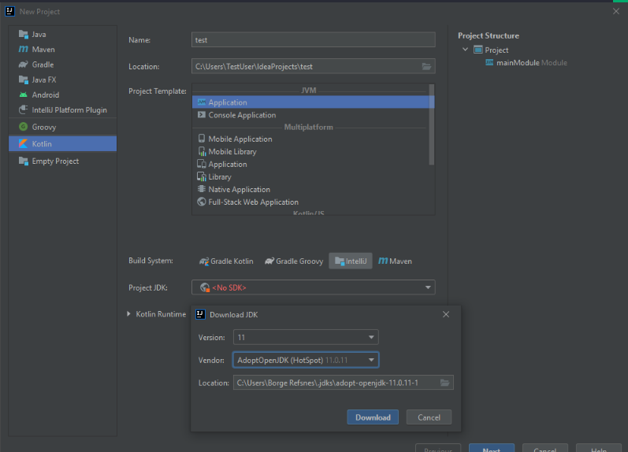
Task: Click Cancel in Download JDK dialog
Action: coord(429,417)
